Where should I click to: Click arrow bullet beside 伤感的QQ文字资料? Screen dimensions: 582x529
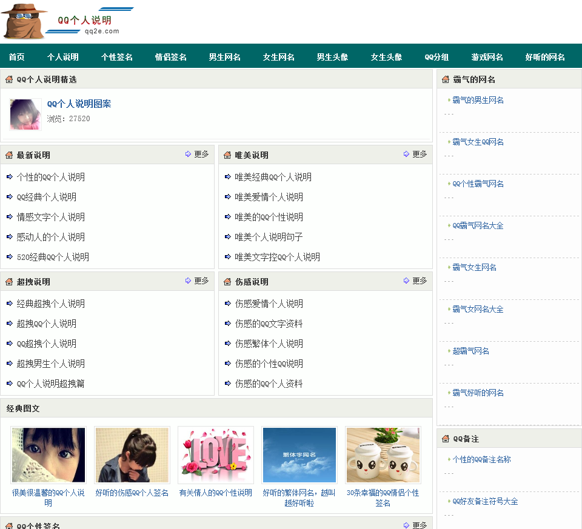[228, 324]
